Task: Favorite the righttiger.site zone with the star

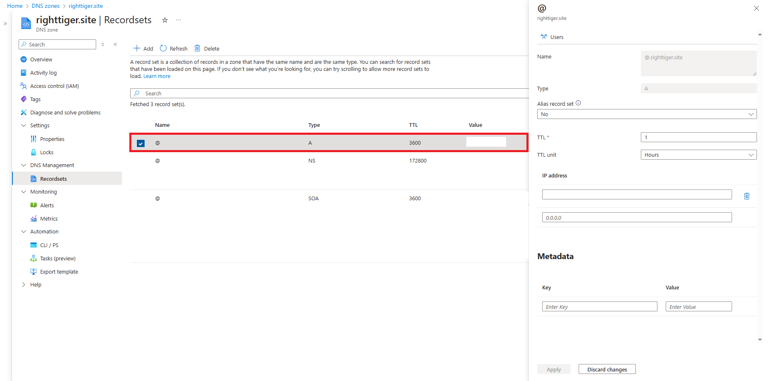Action: 165,20
